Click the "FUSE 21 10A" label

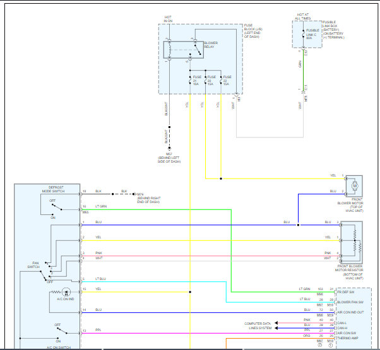coord(197,80)
